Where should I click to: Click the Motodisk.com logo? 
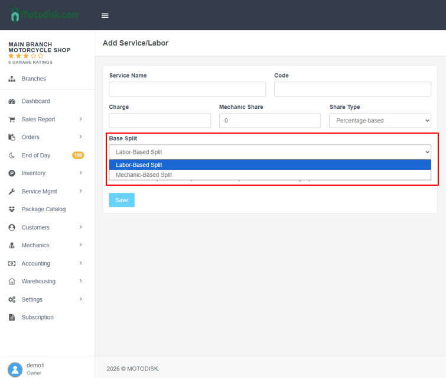point(45,15)
